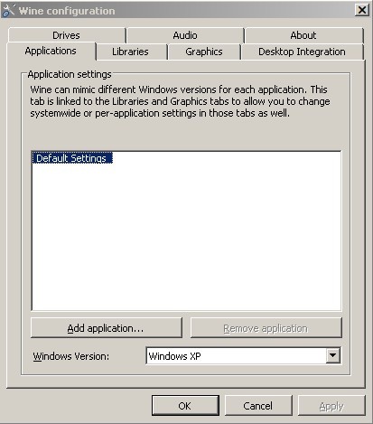The height and width of the screenshot is (424, 373).
Task: Close the Wine configuration window
Action: point(362,10)
